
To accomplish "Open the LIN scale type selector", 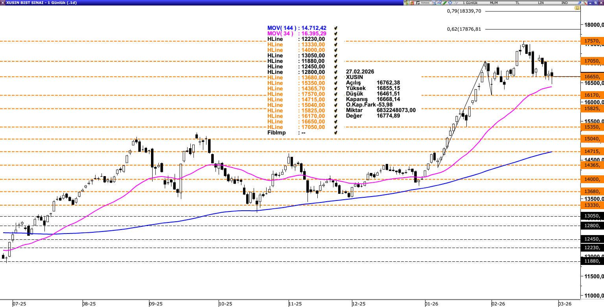I will point(541,3).
